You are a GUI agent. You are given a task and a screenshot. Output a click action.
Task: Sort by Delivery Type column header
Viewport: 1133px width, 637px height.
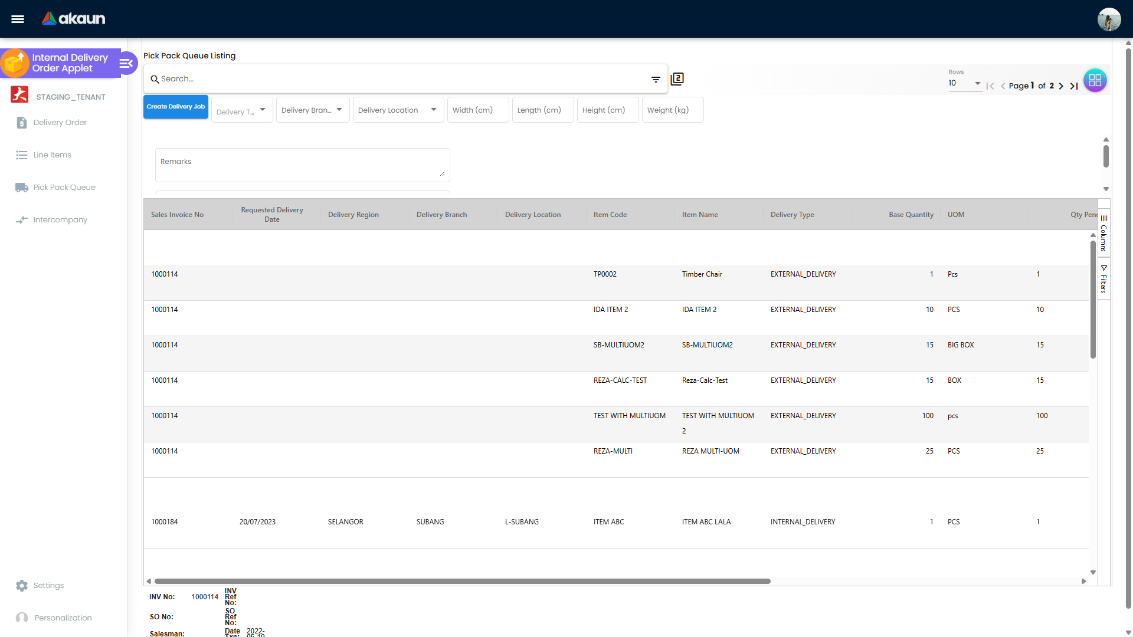(792, 215)
